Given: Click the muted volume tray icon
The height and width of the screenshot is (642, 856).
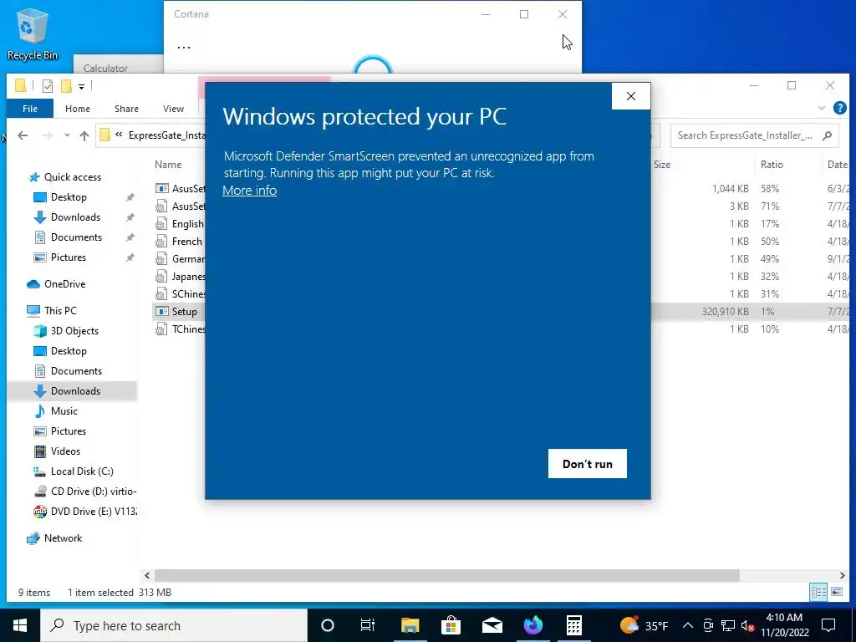Looking at the screenshot, I should [748, 625].
